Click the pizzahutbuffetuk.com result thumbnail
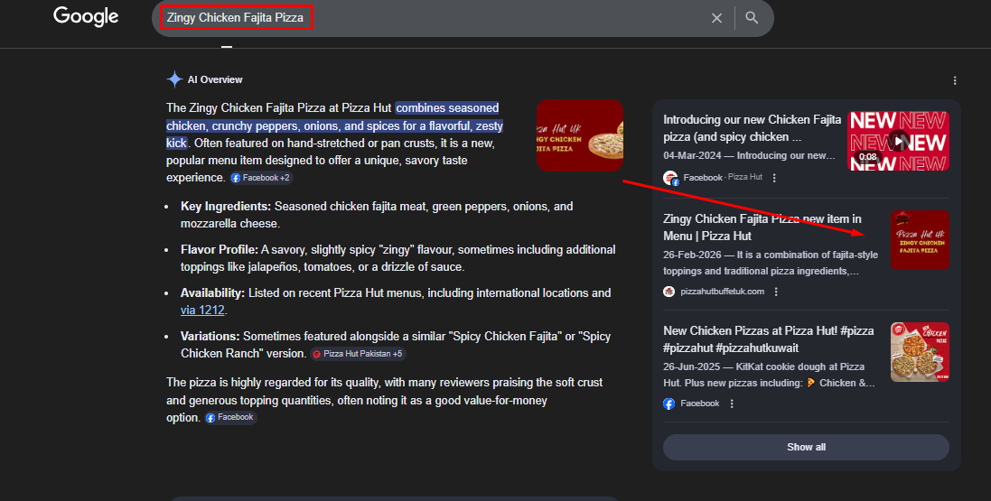 pos(920,240)
